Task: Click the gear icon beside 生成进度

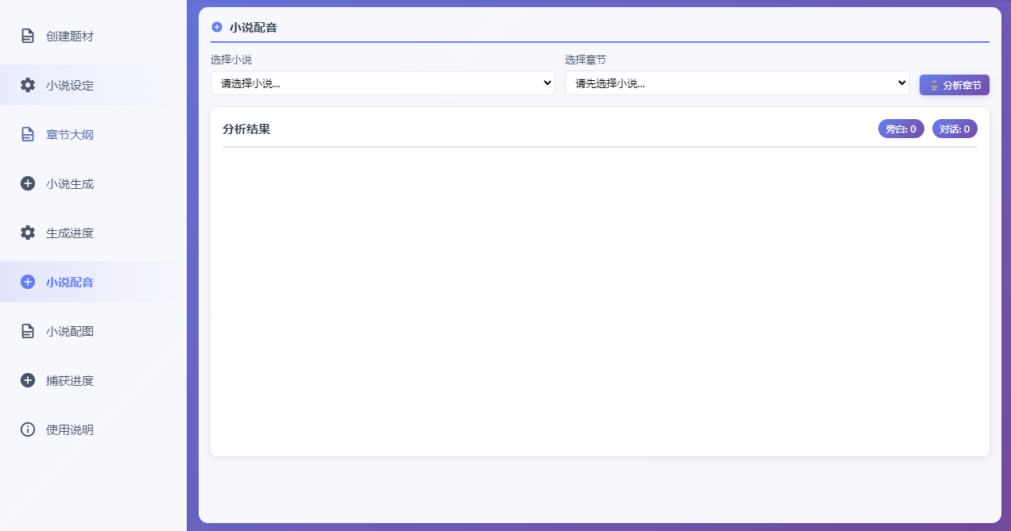Action: click(28, 233)
